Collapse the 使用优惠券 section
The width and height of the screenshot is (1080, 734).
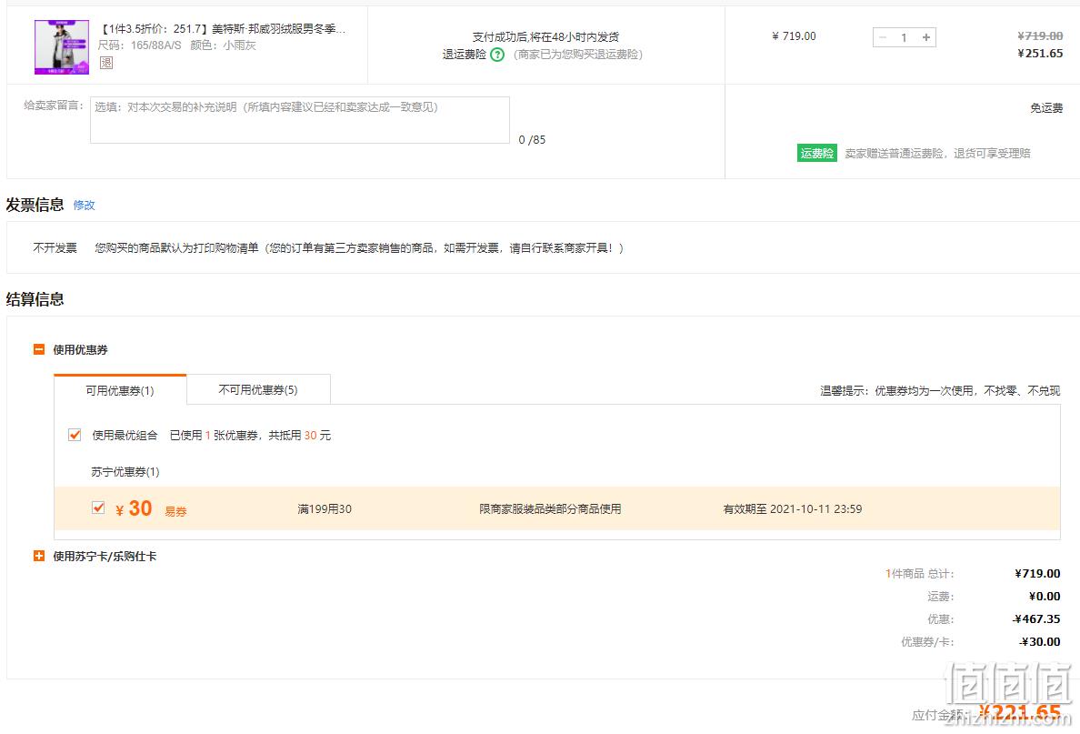(39, 349)
